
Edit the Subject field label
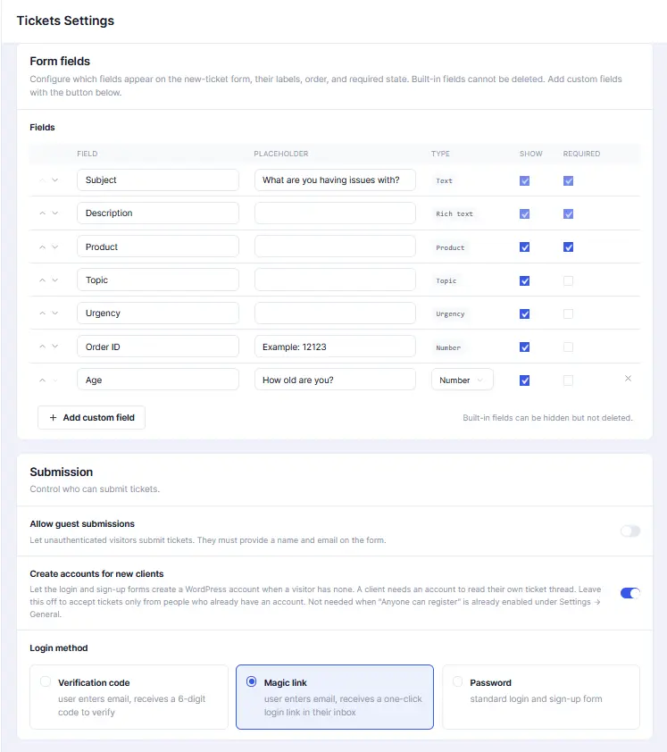pyautogui.click(x=158, y=180)
